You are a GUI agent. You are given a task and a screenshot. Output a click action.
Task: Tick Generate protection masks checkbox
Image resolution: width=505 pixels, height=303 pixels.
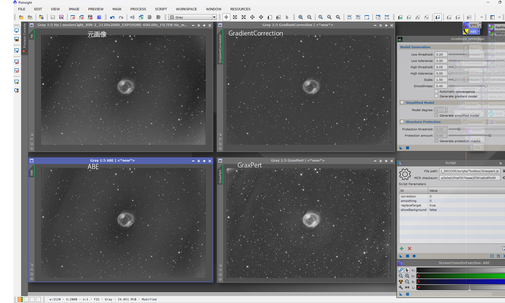point(436,141)
